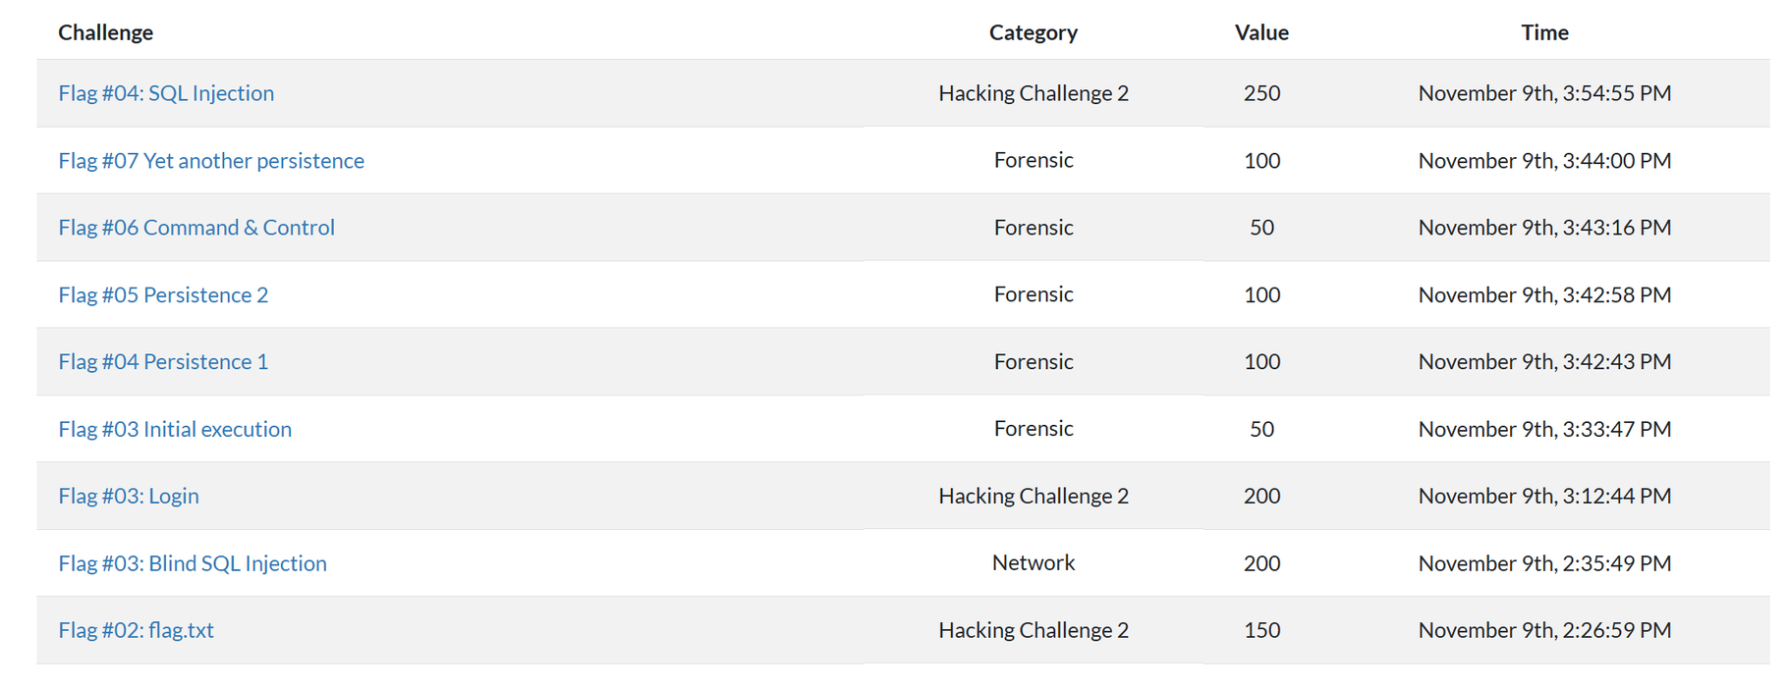Click the 2:26:59 PM timestamp
1788x688 pixels.
point(1544,630)
